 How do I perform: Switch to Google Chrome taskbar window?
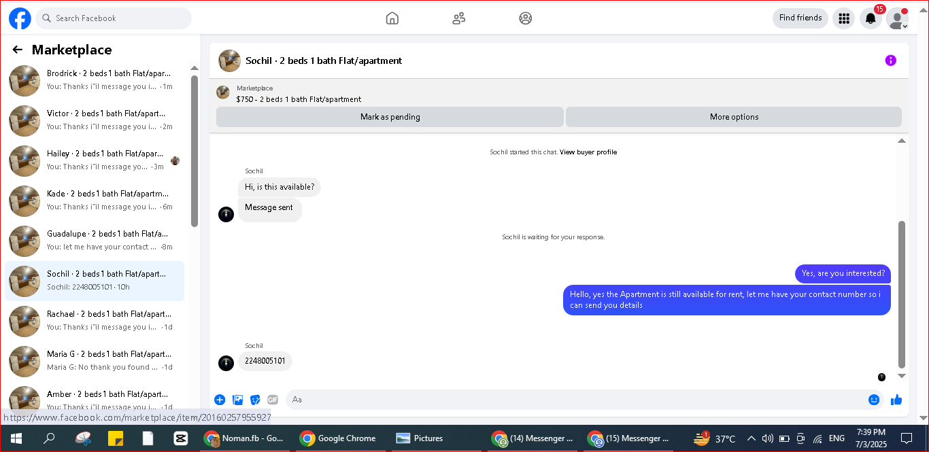341,438
